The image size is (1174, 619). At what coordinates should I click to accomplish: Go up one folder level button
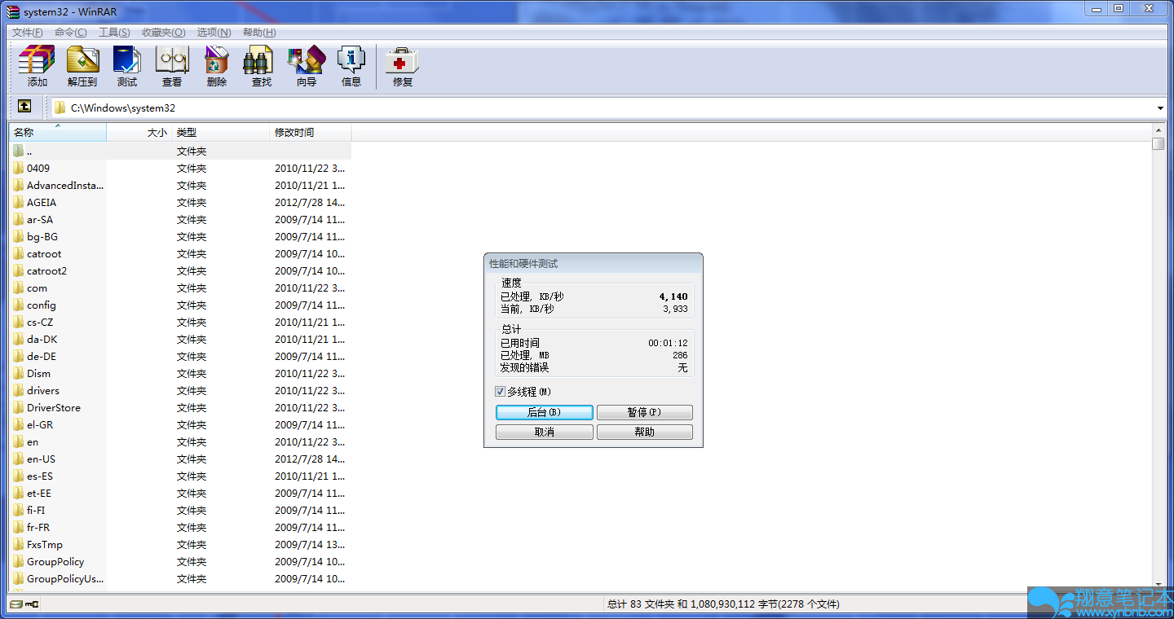click(x=24, y=107)
